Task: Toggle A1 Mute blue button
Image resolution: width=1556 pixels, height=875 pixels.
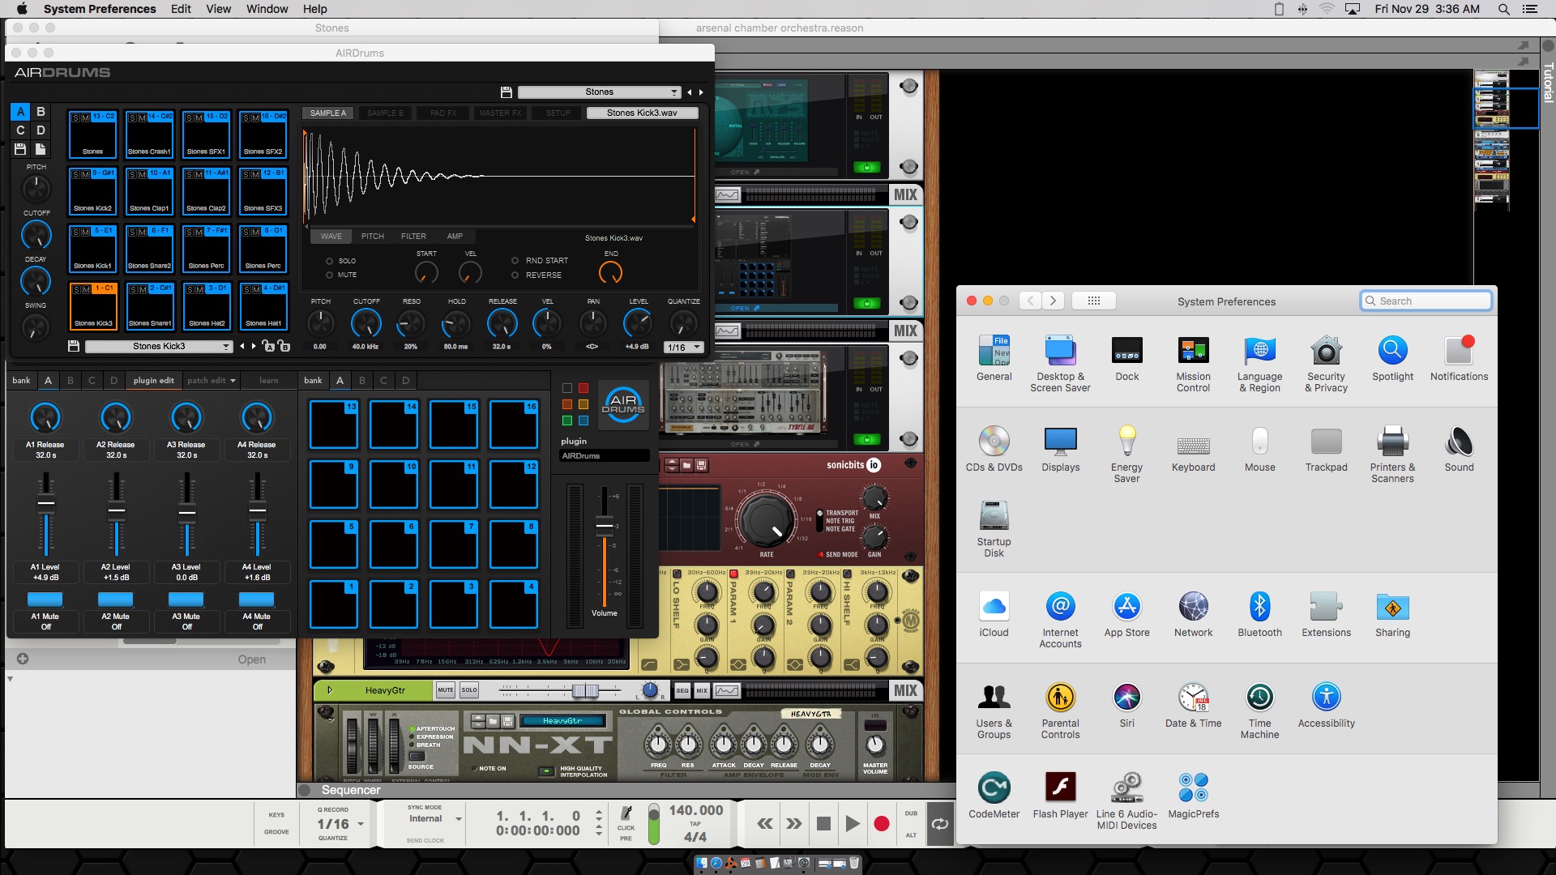Action: [45, 600]
